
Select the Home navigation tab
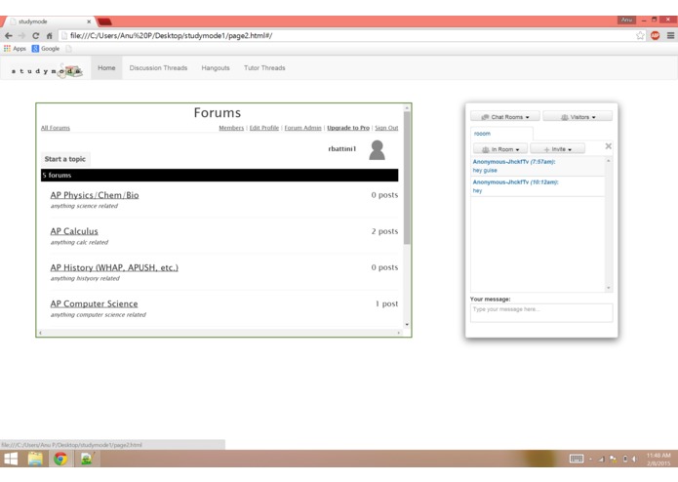pyautogui.click(x=106, y=68)
